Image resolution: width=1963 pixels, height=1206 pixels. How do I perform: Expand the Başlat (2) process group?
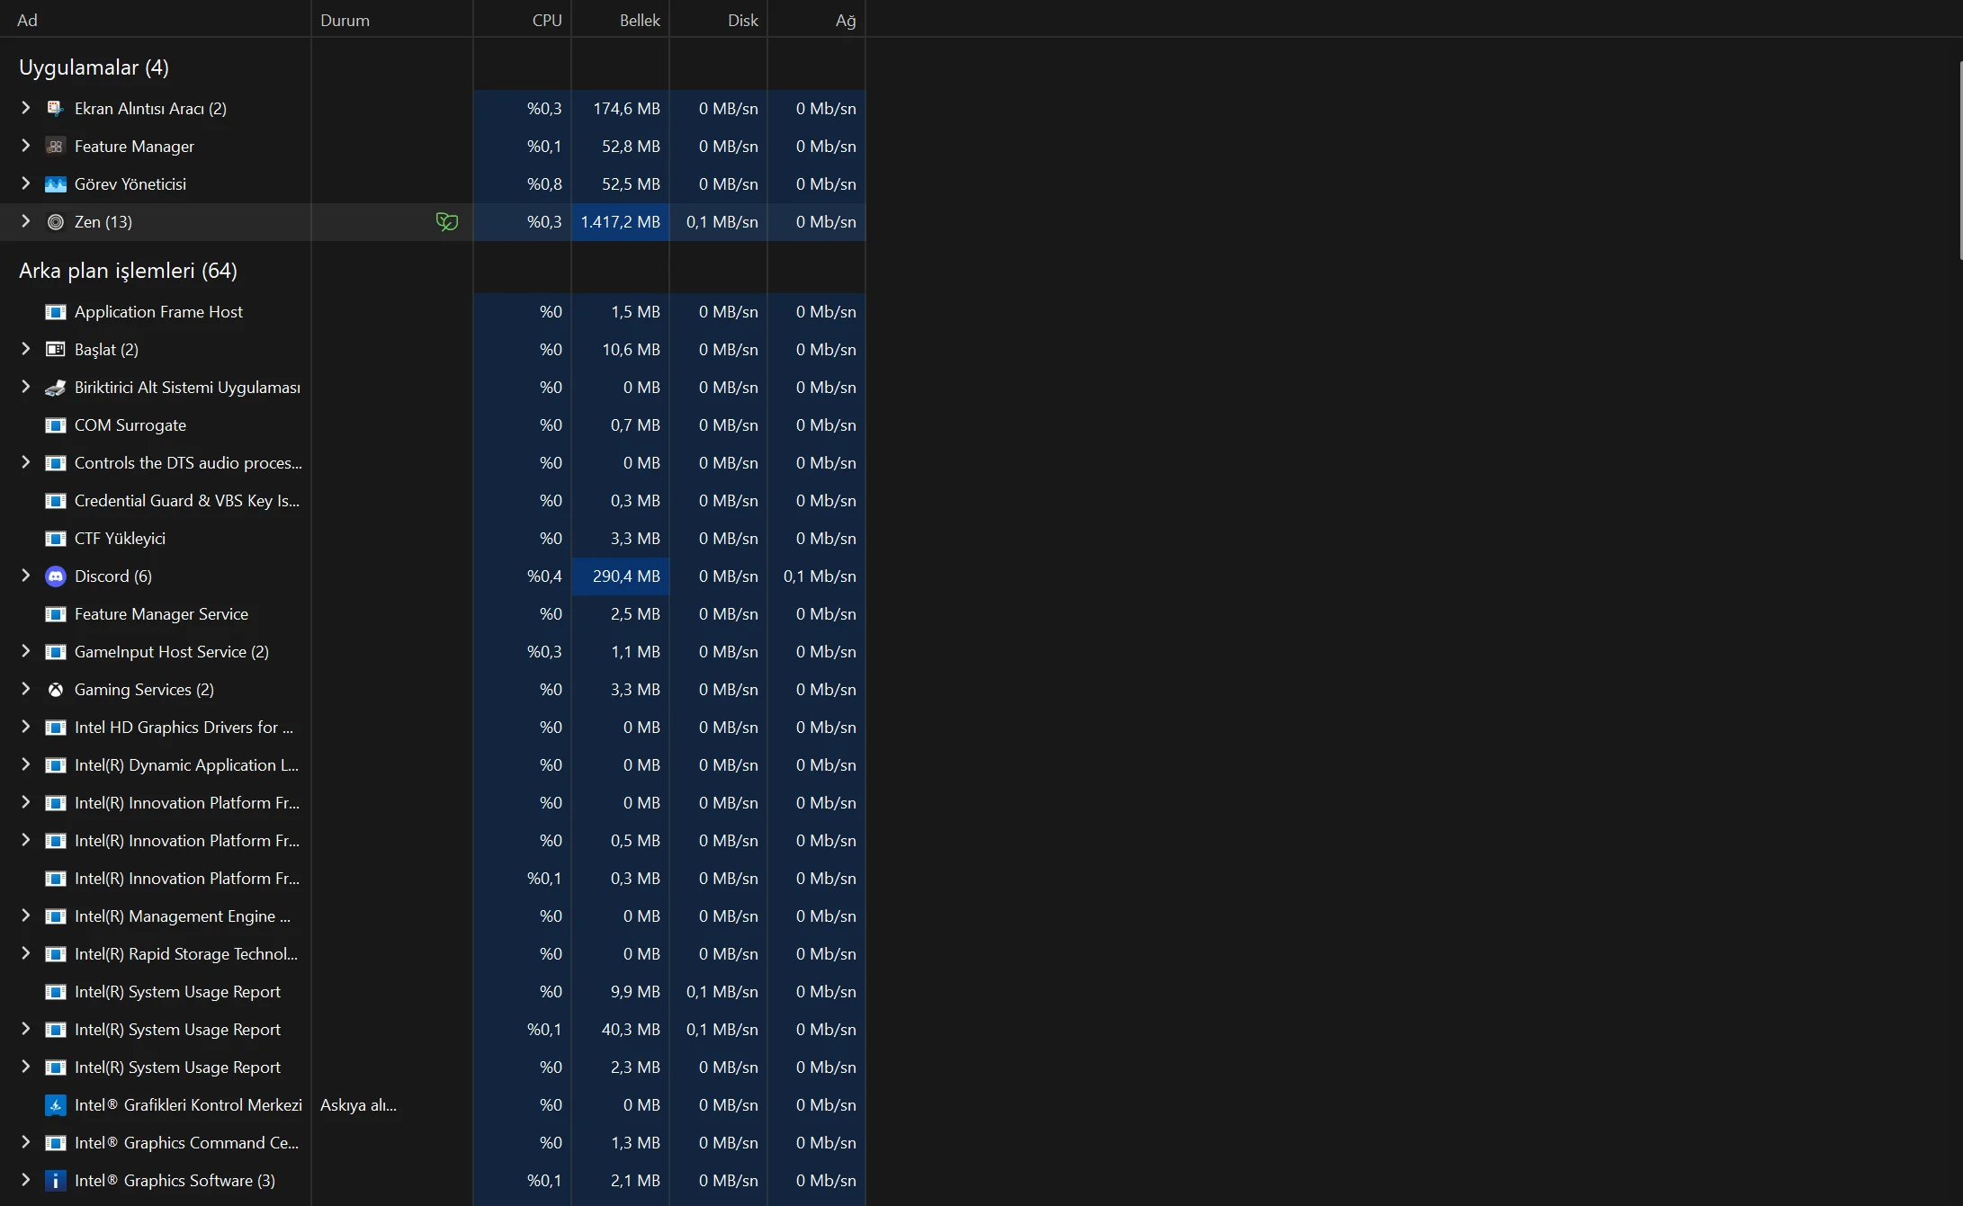(25, 349)
